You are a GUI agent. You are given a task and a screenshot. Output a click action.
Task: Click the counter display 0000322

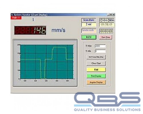106,31
